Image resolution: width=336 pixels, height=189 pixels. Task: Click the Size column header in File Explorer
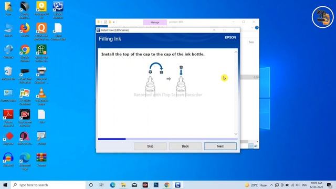tap(251, 42)
